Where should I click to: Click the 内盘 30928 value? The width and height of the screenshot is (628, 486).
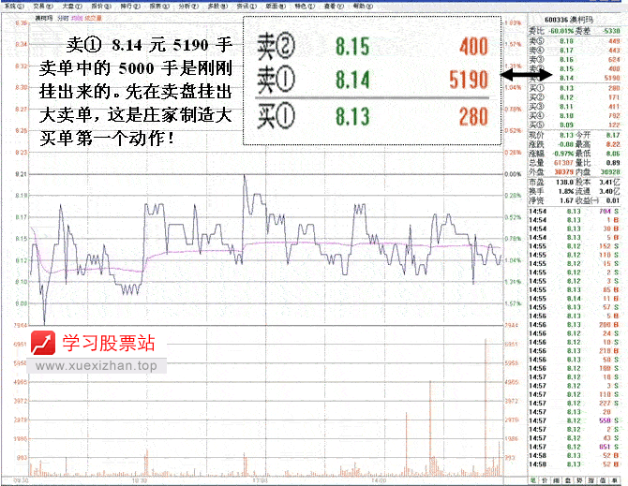click(610, 172)
